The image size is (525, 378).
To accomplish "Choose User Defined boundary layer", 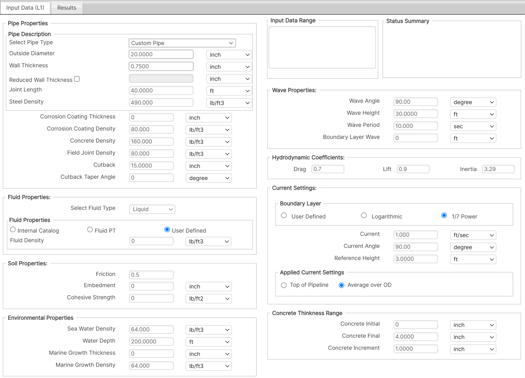I will (x=284, y=215).
